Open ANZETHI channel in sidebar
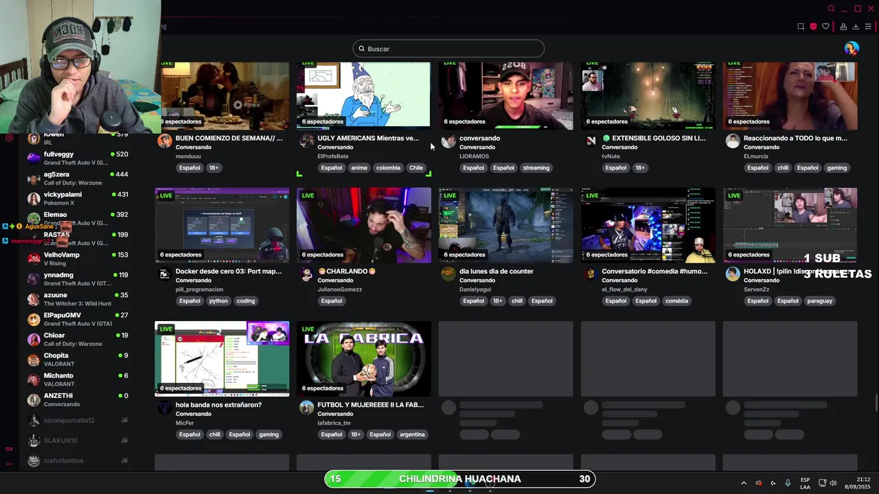The image size is (879, 494). 78,399
